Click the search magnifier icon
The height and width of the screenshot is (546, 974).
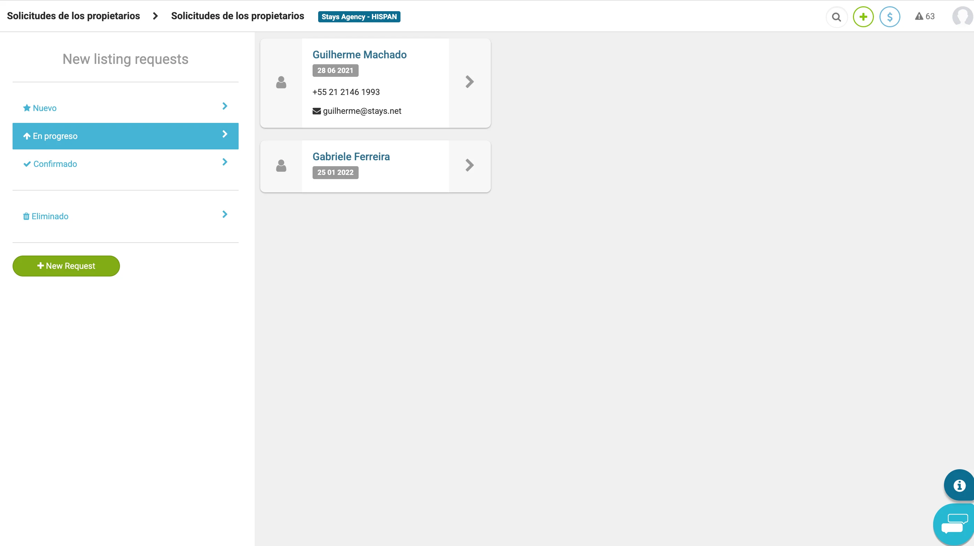[836, 17]
